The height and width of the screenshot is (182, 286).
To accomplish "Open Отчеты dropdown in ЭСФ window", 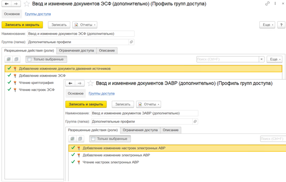I will 85,25.
